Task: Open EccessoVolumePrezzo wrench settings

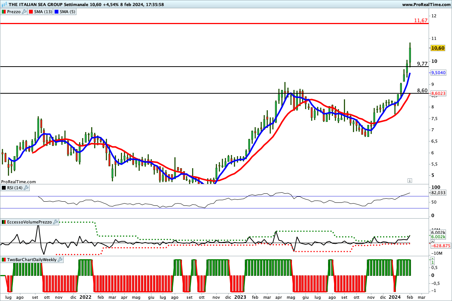Action: click(56, 222)
